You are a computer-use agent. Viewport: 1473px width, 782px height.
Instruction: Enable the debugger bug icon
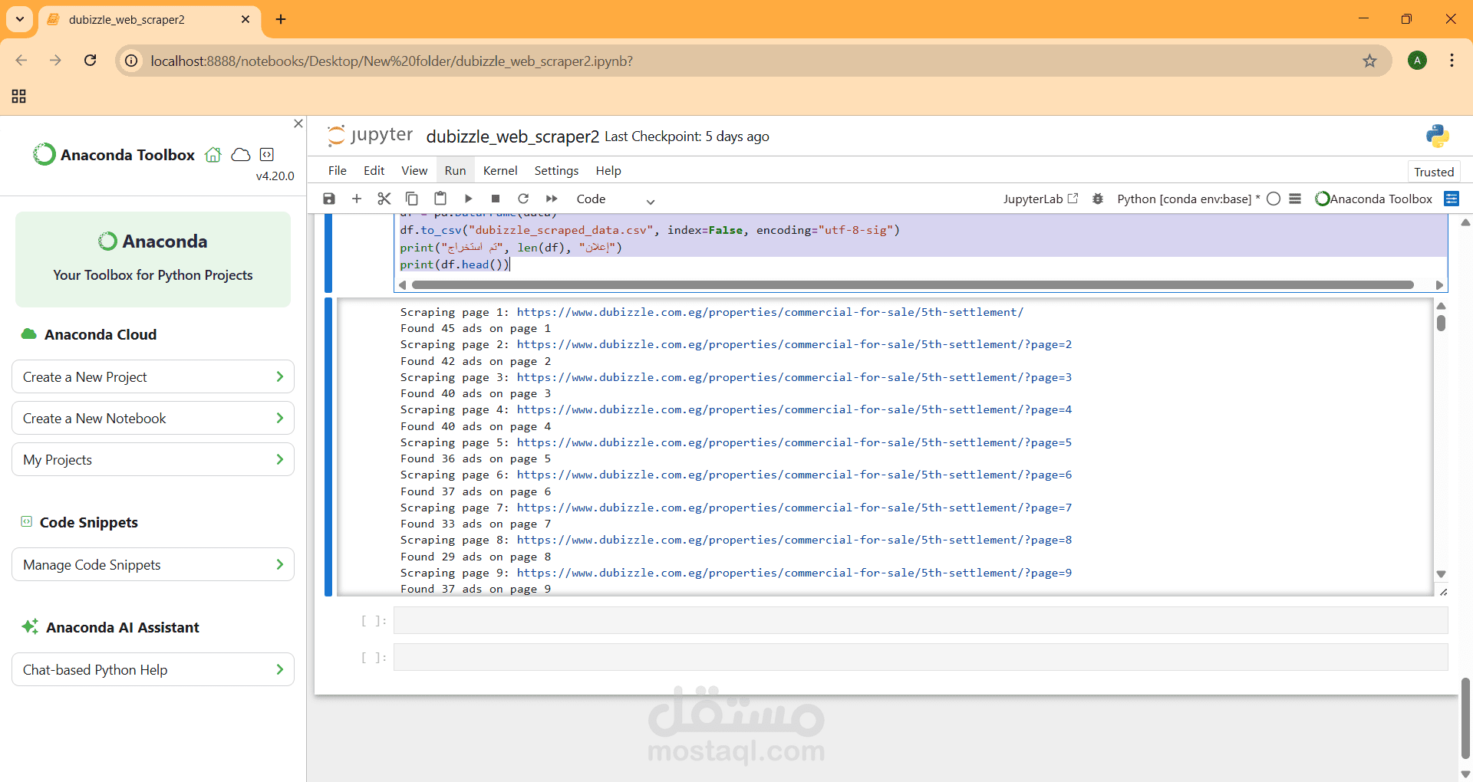(x=1098, y=199)
